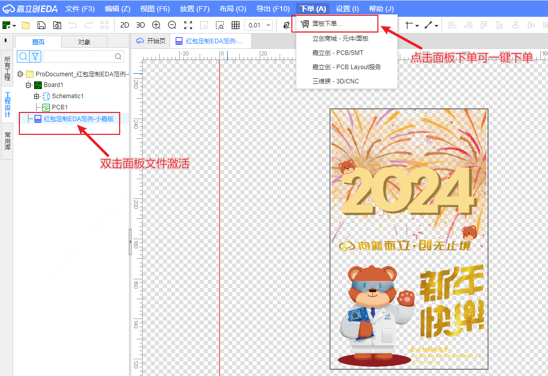Open the 0.01 grid size dropdown

(x=258, y=25)
